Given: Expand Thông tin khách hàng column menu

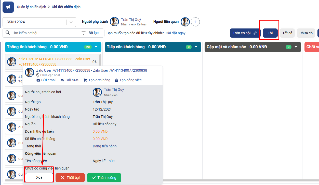Looking at the screenshot, I should 96,47.
